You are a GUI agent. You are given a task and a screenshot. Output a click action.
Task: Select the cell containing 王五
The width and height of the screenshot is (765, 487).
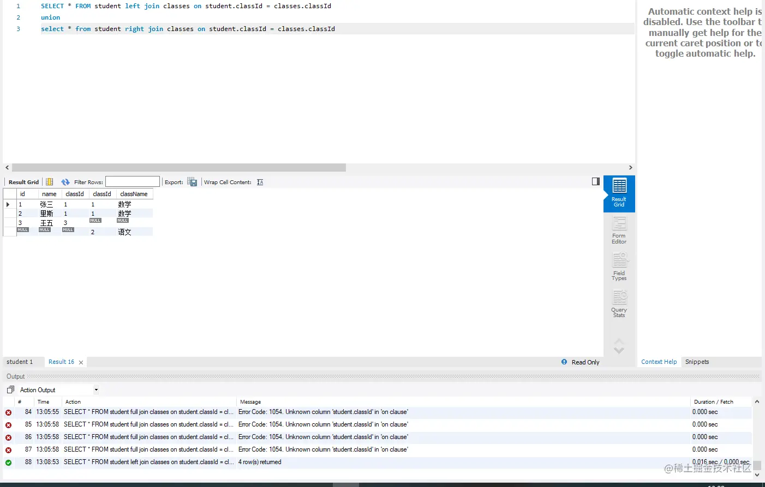pos(49,223)
